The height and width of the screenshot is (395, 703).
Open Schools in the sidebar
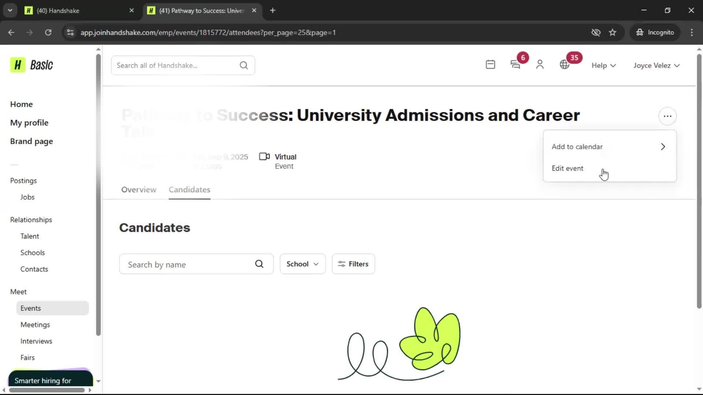[33, 253]
